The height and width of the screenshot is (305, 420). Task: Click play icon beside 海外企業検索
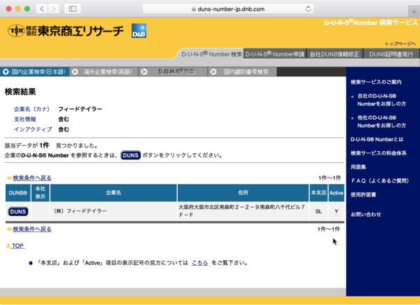point(75,72)
